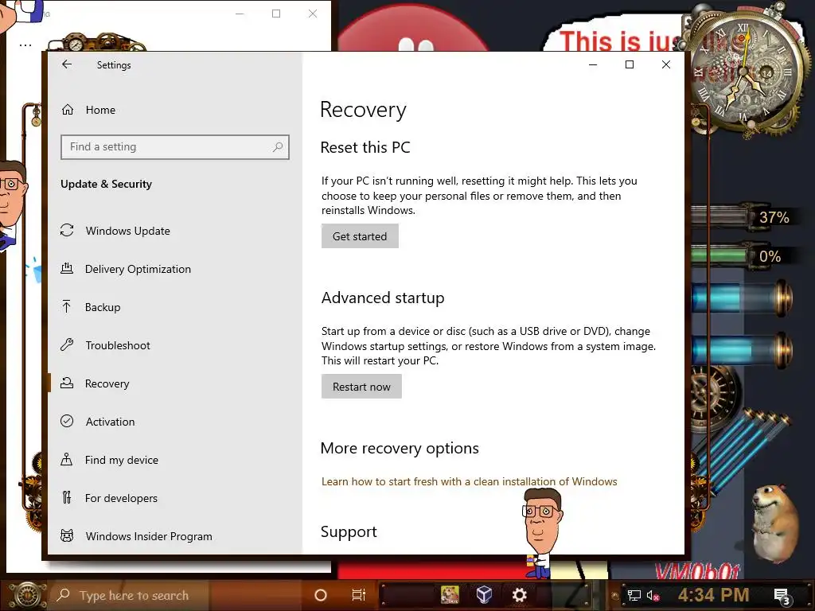This screenshot has width=815, height=611.
Task: Open For developers settings
Action: click(121, 498)
